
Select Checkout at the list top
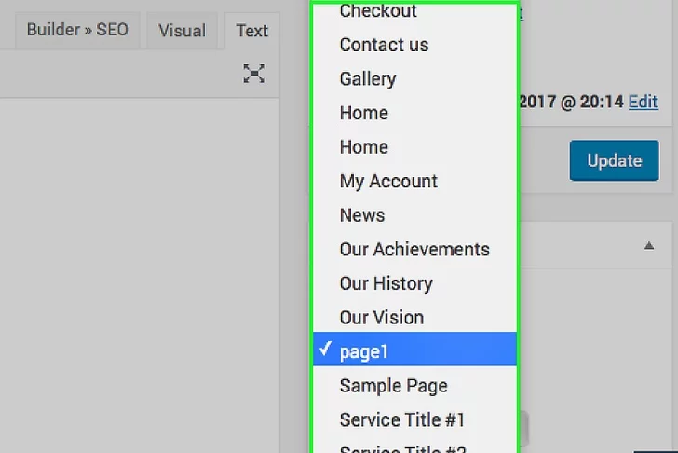pos(378,11)
